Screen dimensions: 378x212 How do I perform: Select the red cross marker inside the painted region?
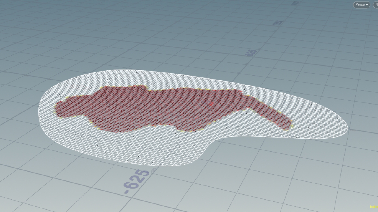point(211,104)
